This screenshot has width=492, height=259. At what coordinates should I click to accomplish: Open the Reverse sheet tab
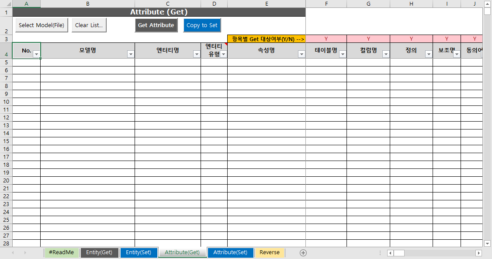pos(269,252)
